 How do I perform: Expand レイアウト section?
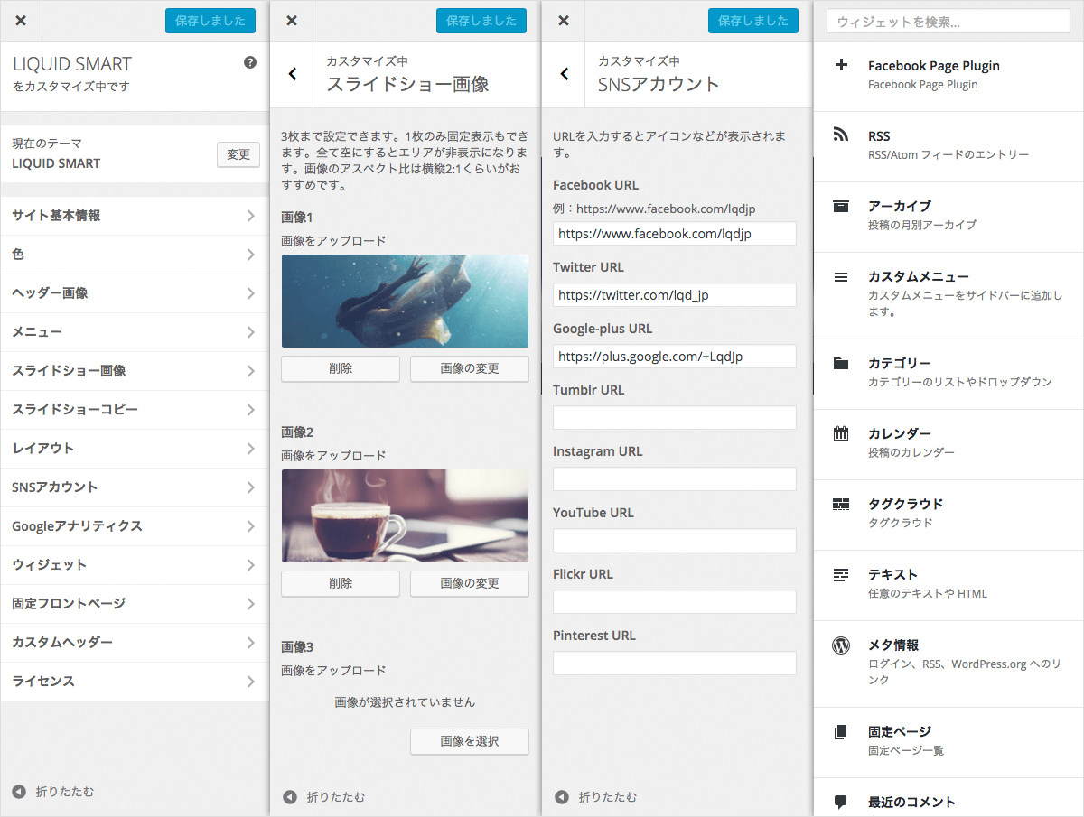click(135, 449)
